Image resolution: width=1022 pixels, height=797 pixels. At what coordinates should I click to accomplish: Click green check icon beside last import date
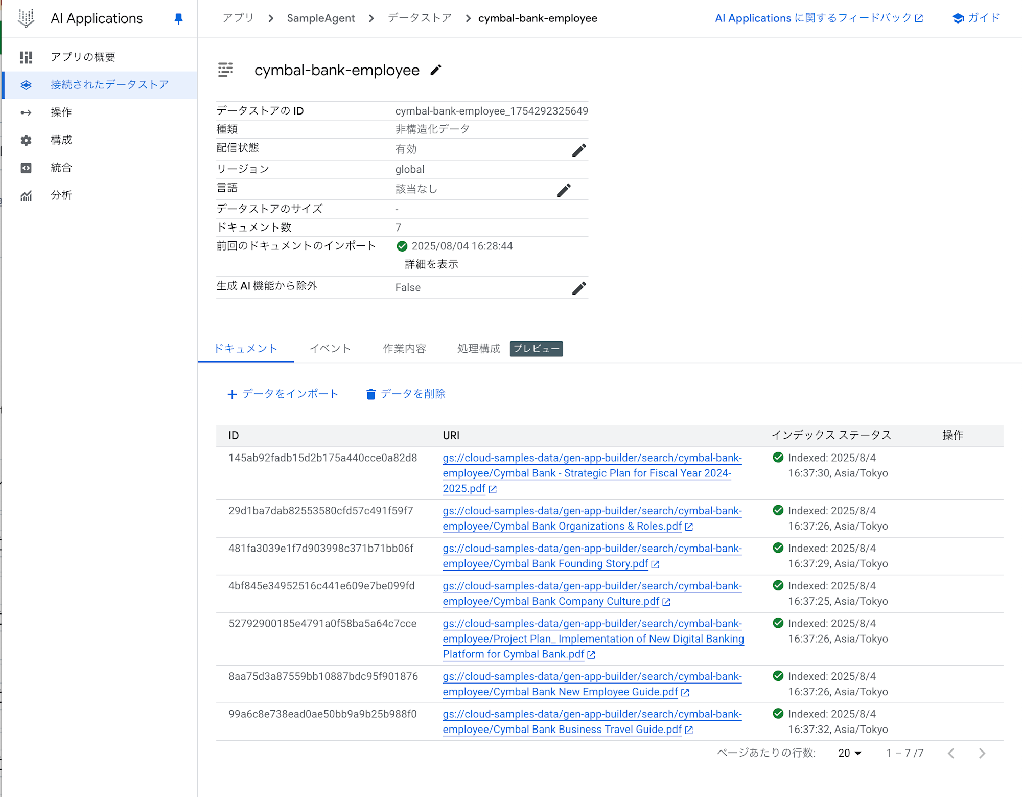(402, 246)
